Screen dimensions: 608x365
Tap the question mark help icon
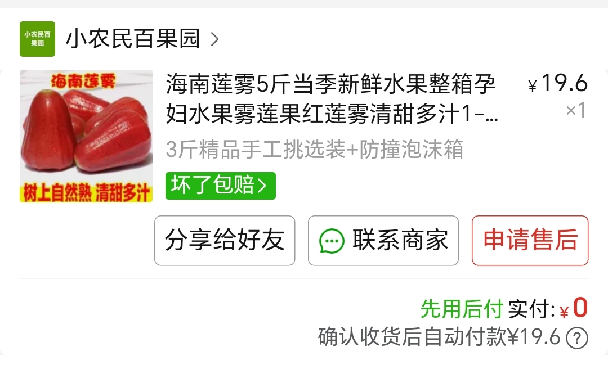tap(577, 338)
